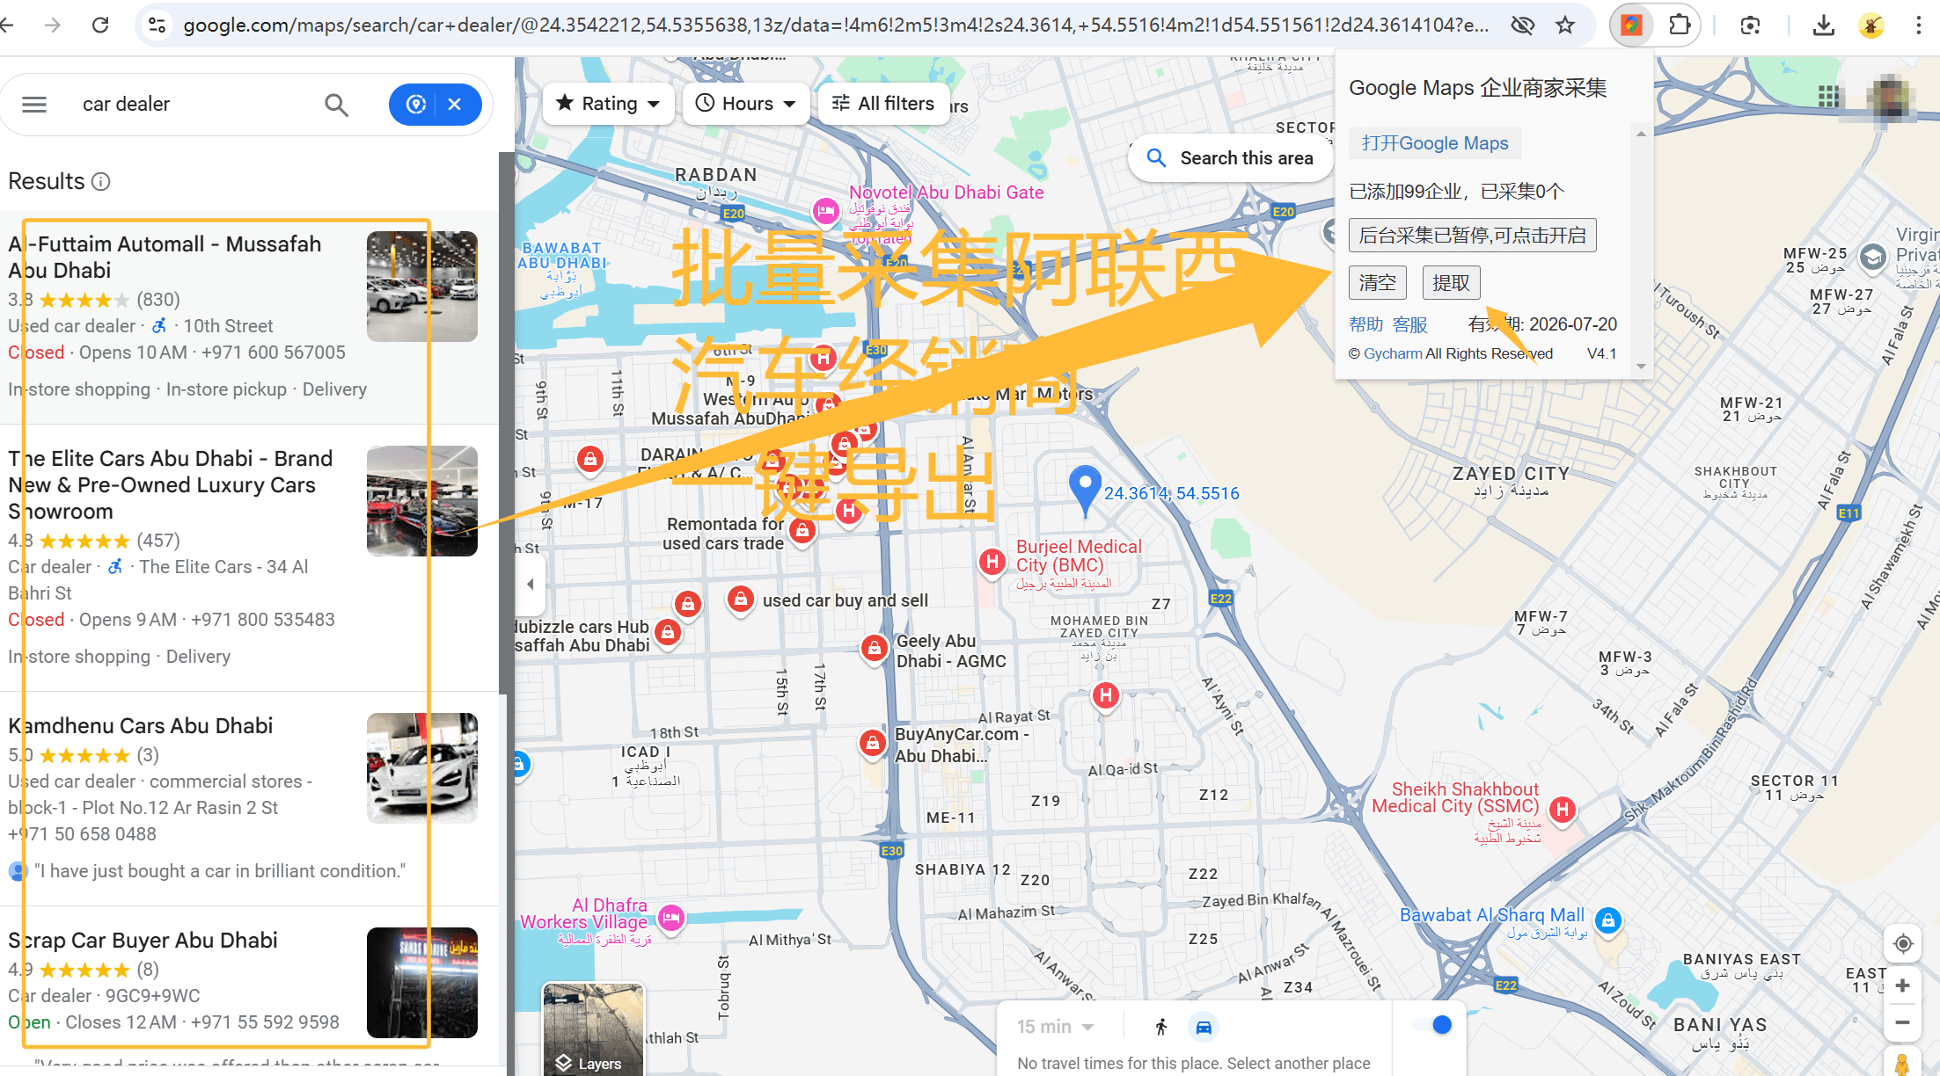The image size is (1940, 1076).
Task: Click the Al Dhafra Workers Village pin
Action: tap(671, 918)
